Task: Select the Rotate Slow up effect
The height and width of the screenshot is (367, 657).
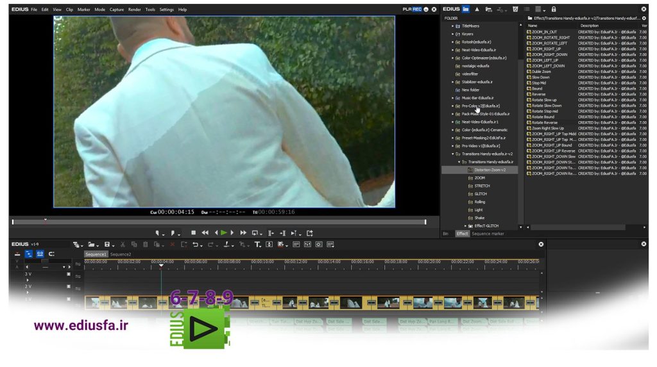Action: pyautogui.click(x=544, y=100)
